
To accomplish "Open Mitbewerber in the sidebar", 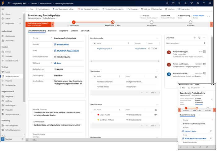I will 11,85.
